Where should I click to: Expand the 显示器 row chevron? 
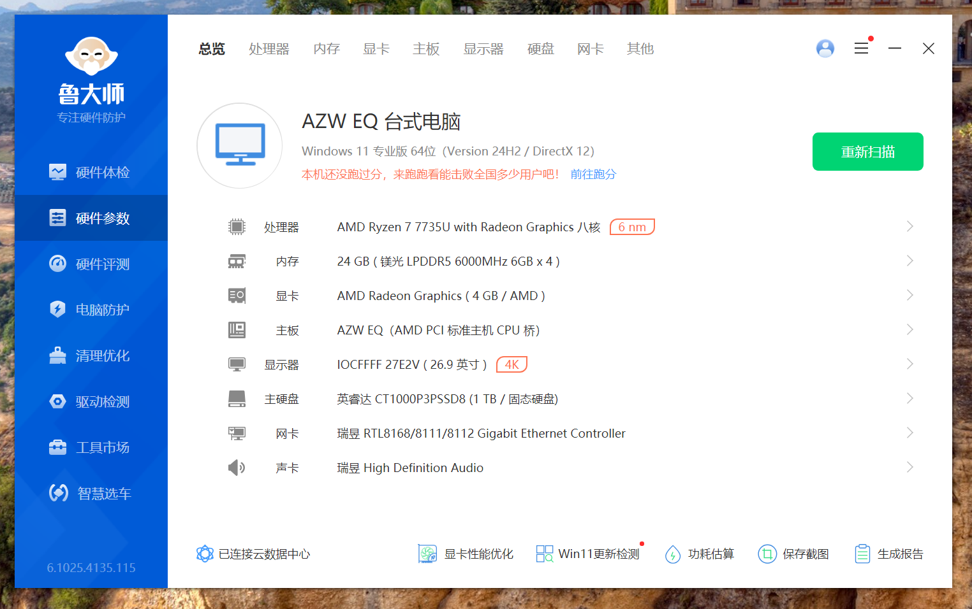(x=910, y=364)
